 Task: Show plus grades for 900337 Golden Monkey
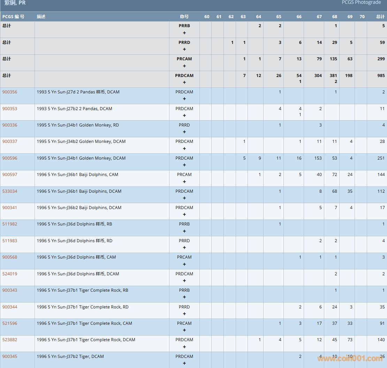[184, 148]
